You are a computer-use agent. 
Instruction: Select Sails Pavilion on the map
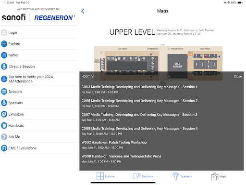coord(177,65)
